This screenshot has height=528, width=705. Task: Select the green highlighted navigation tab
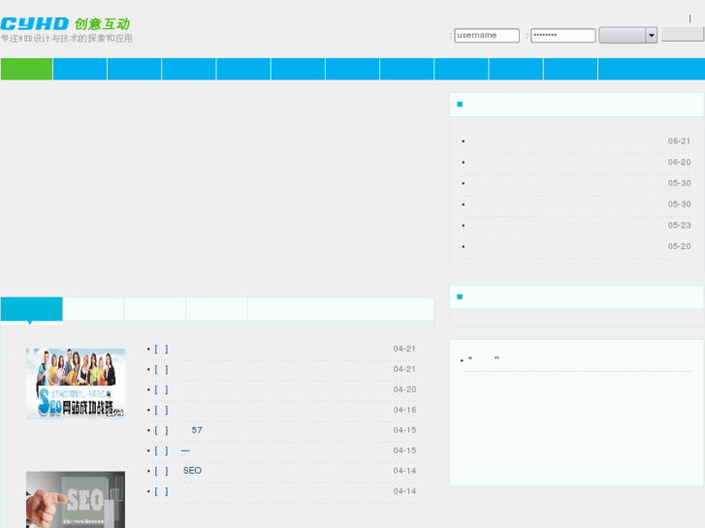pos(26,69)
